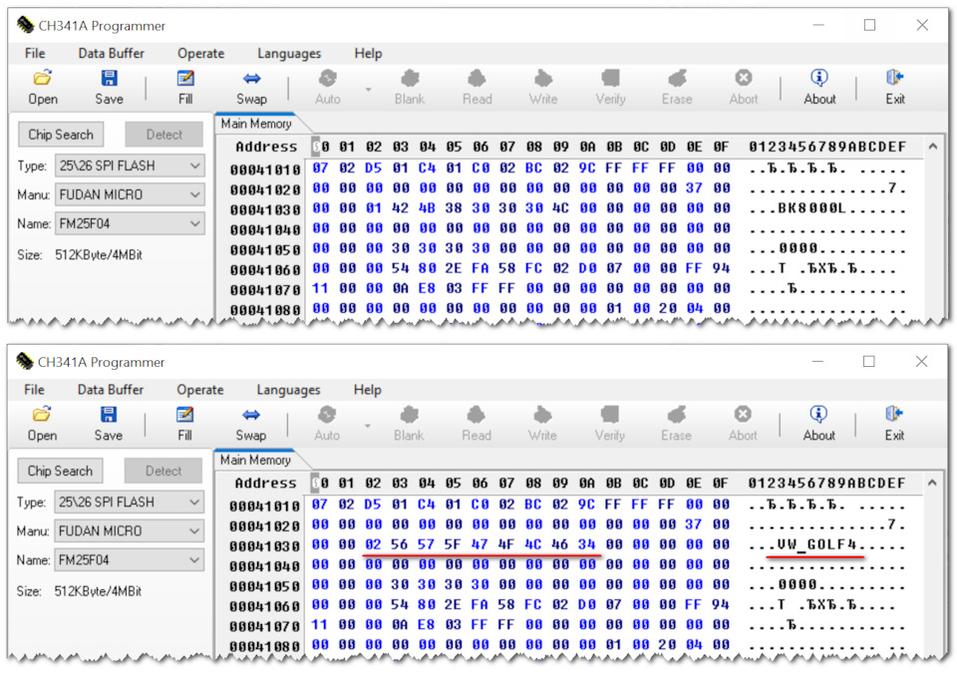Open About info in the bottom window
Viewport: 957px width, 675px height.
click(x=819, y=424)
